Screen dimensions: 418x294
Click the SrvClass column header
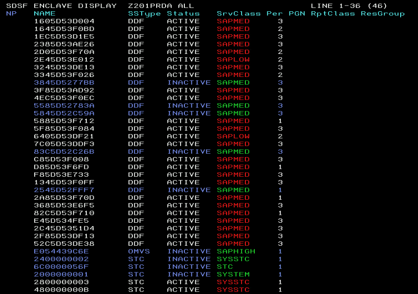(x=239, y=14)
